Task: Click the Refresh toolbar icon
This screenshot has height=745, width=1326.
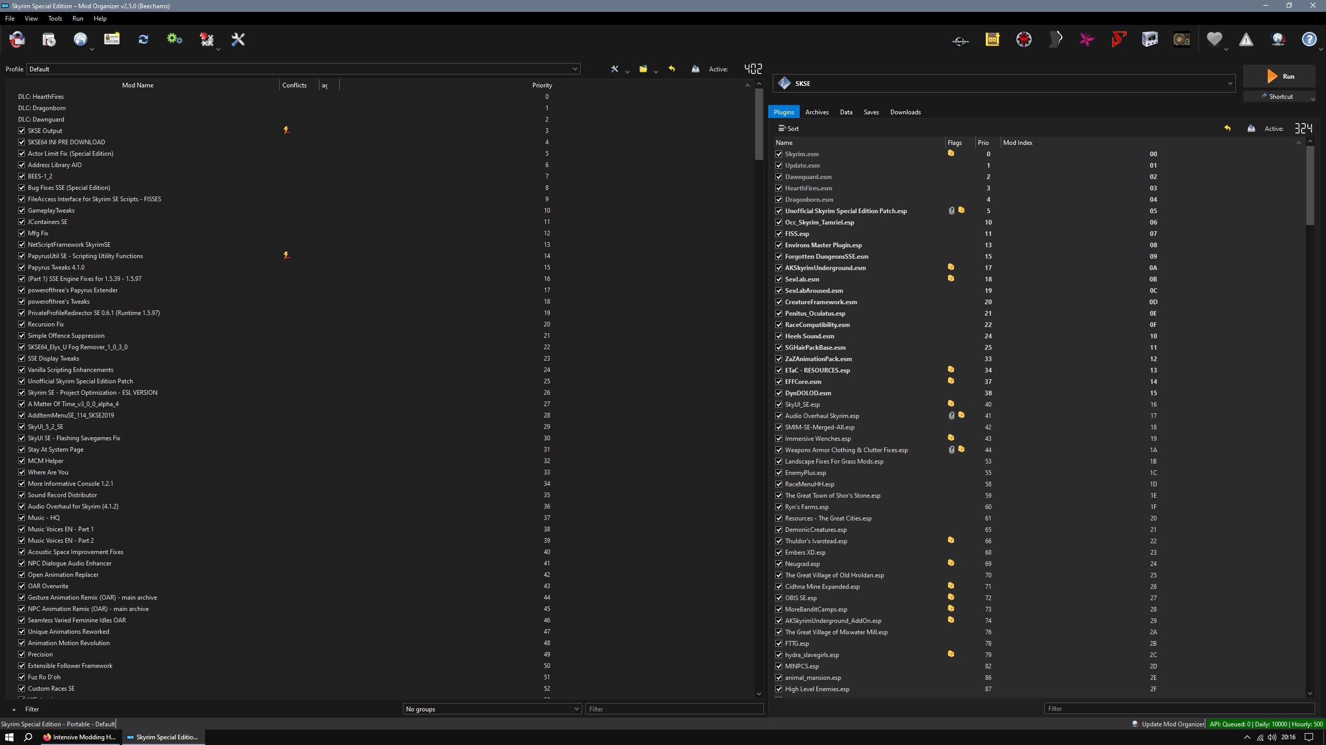Action: point(143,39)
